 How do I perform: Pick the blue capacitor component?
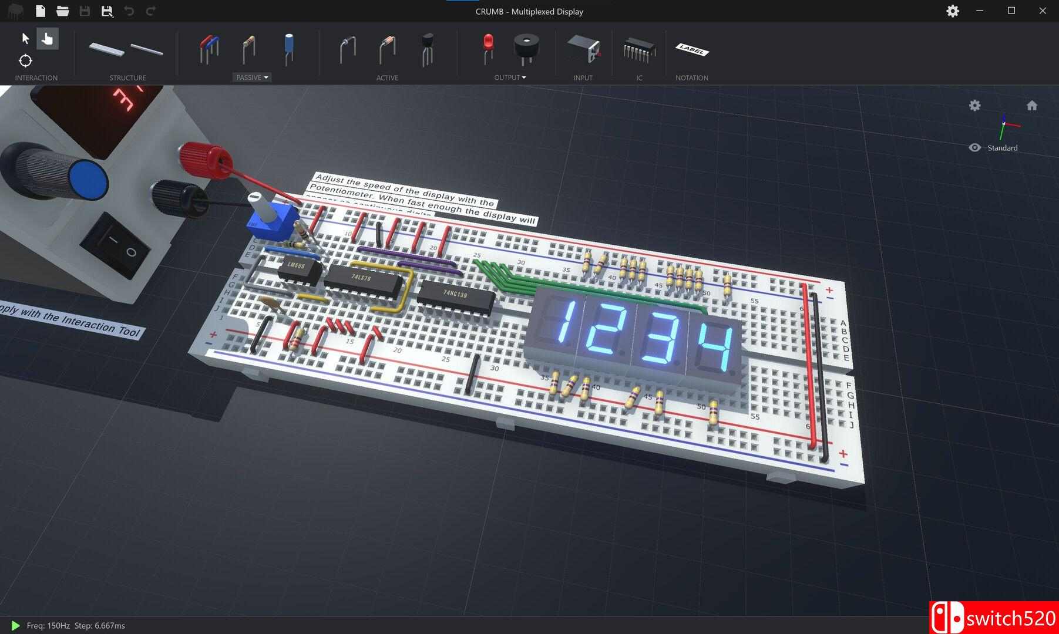tap(289, 48)
